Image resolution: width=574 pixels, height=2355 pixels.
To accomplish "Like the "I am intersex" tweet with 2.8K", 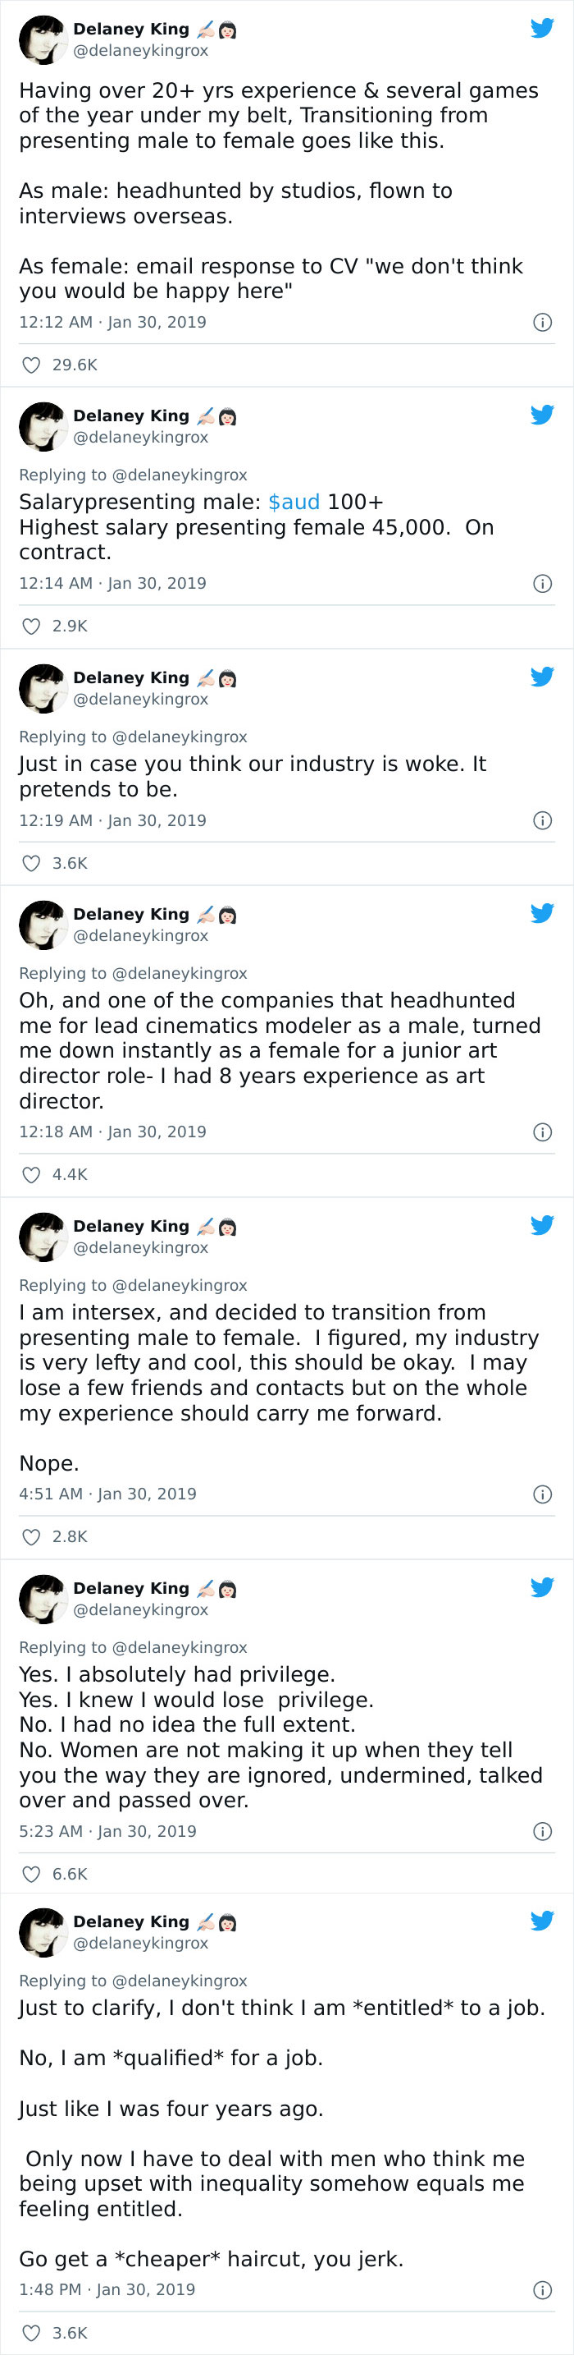I will pyautogui.click(x=31, y=1537).
